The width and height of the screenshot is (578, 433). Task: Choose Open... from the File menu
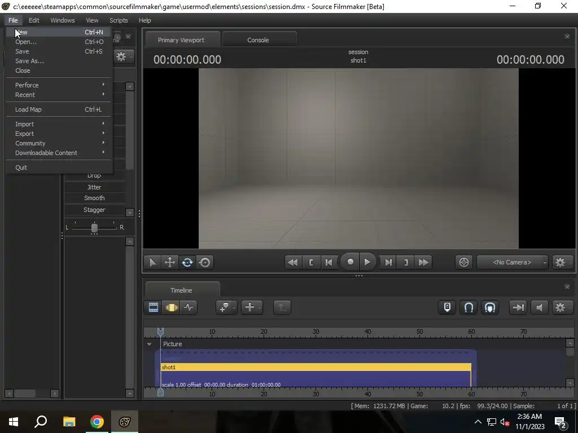pyautogui.click(x=59, y=42)
